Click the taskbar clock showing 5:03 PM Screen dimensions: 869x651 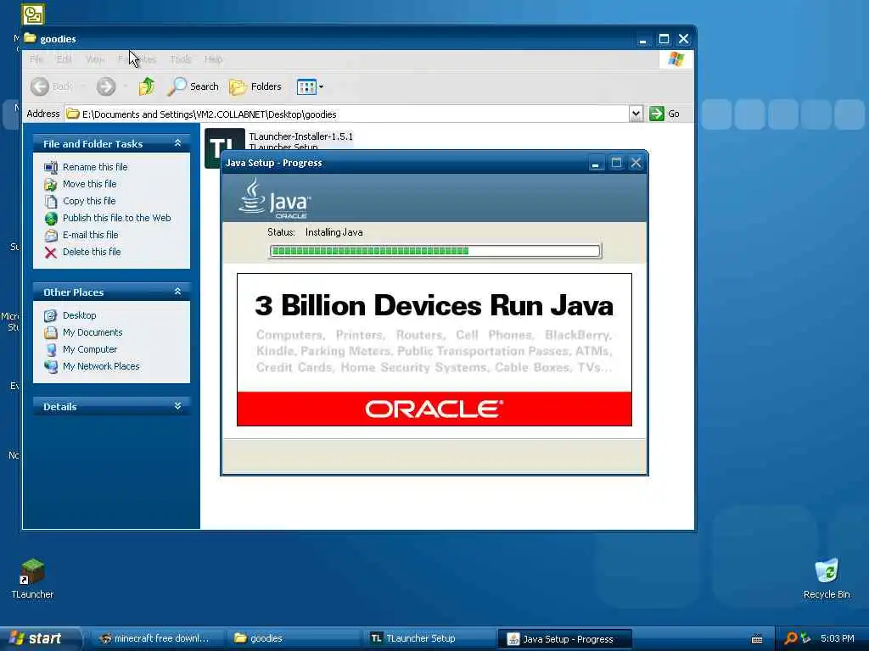[837, 638]
